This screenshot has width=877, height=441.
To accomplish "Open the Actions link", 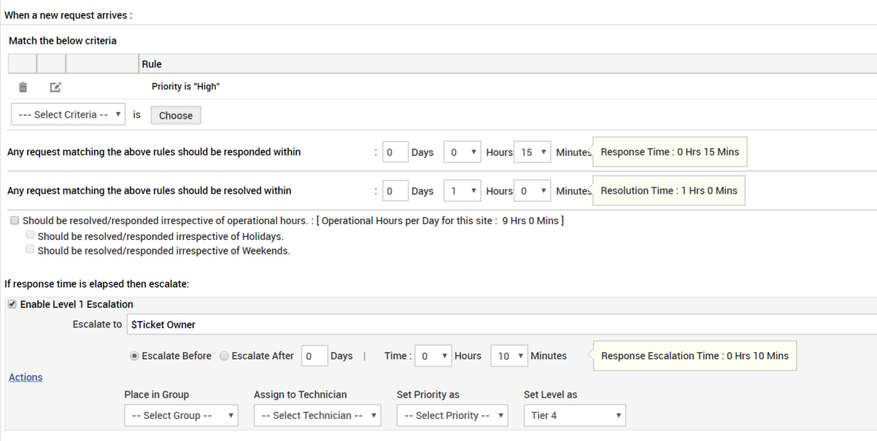I will tap(25, 378).
